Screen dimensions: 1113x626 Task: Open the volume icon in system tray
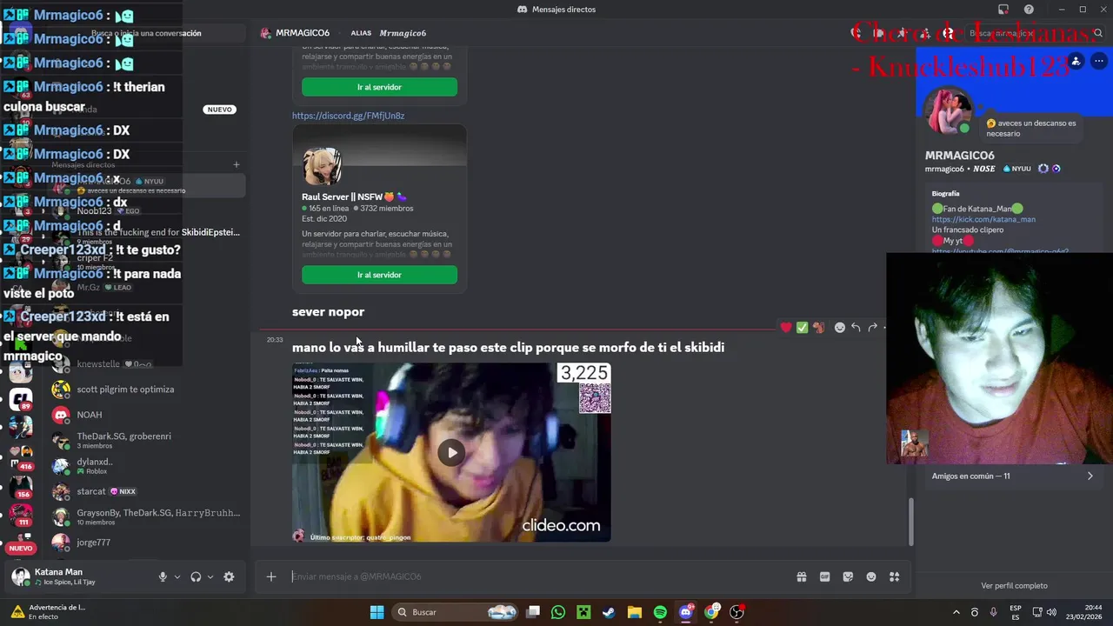pos(1052,612)
